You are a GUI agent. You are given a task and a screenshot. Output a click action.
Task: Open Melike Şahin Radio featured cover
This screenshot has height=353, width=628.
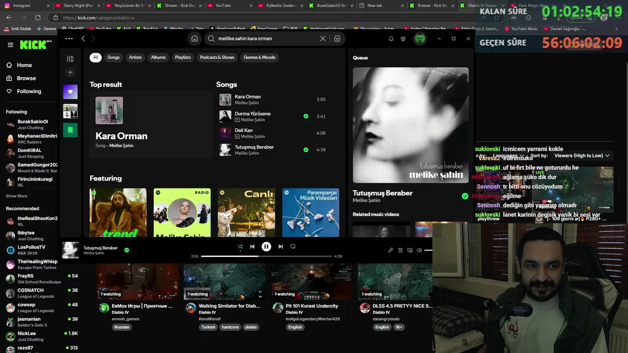(182, 212)
